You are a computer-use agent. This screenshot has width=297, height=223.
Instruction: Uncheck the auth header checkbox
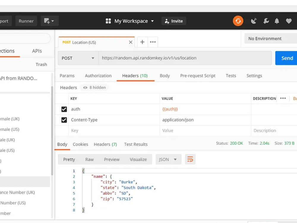pyautogui.click(x=64, y=109)
